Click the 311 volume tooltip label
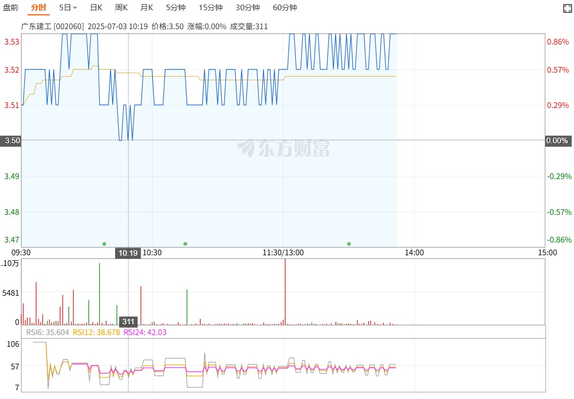The image size is (574, 399). [128, 321]
